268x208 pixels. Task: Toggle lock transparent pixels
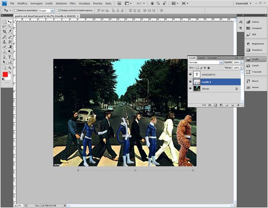click(x=197, y=68)
